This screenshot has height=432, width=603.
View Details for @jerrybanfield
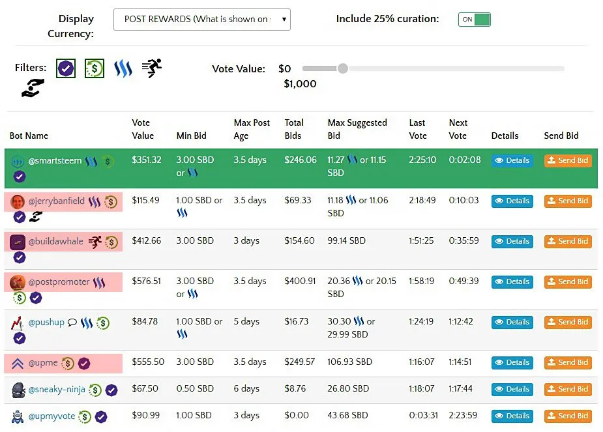tap(512, 201)
